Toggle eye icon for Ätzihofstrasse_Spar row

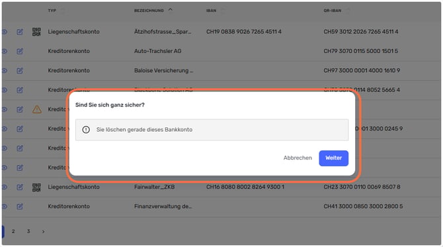(4, 32)
